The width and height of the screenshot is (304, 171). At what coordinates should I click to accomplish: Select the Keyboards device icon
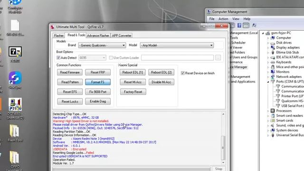[x=273, y=62]
